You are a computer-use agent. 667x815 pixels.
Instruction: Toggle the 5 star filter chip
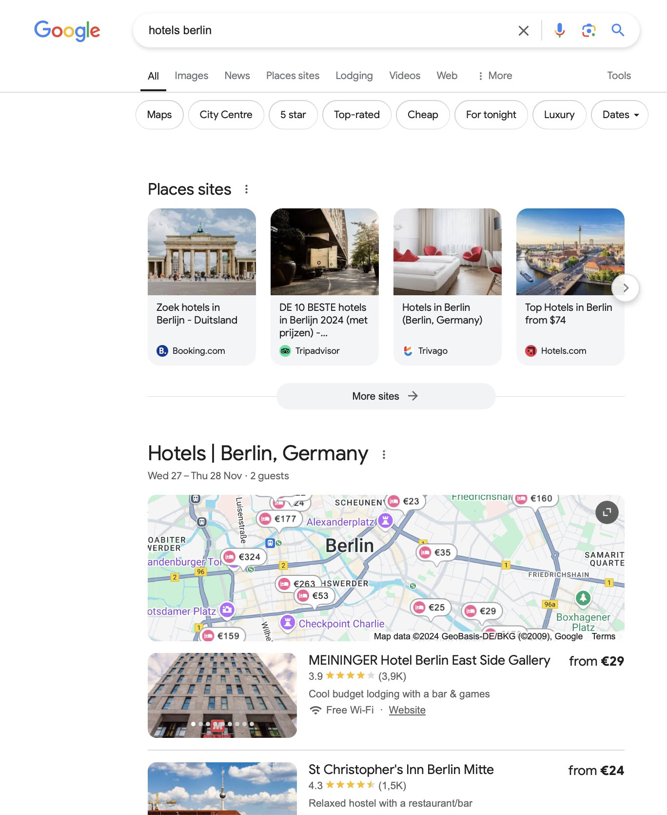pyautogui.click(x=293, y=115)
